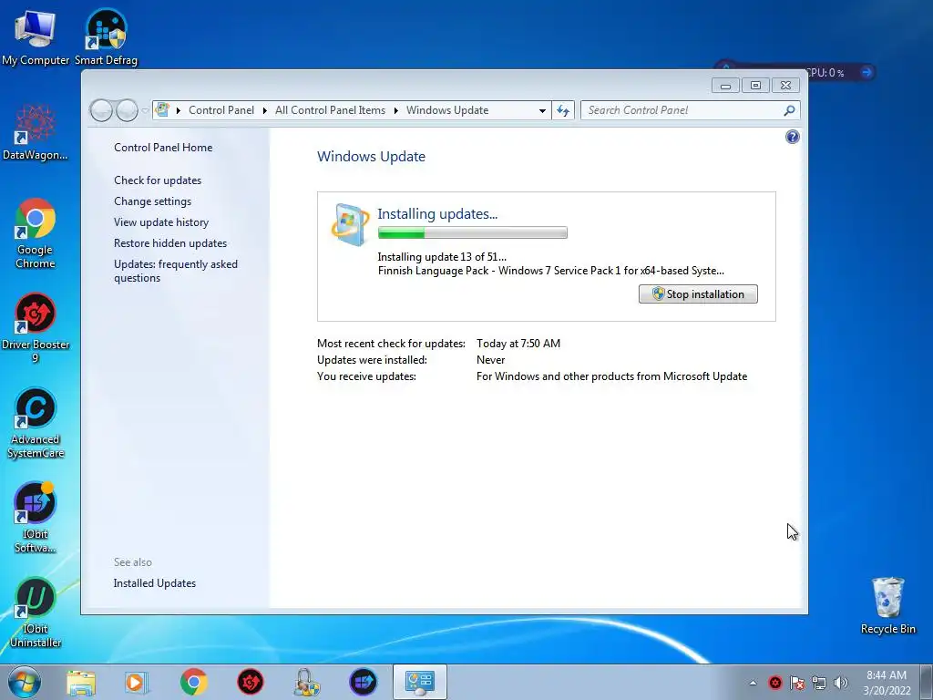Expand arrow after Control Panel breadcrumb
The width and height of the screenshot is (933, 700).
click(x=264, y=110)
